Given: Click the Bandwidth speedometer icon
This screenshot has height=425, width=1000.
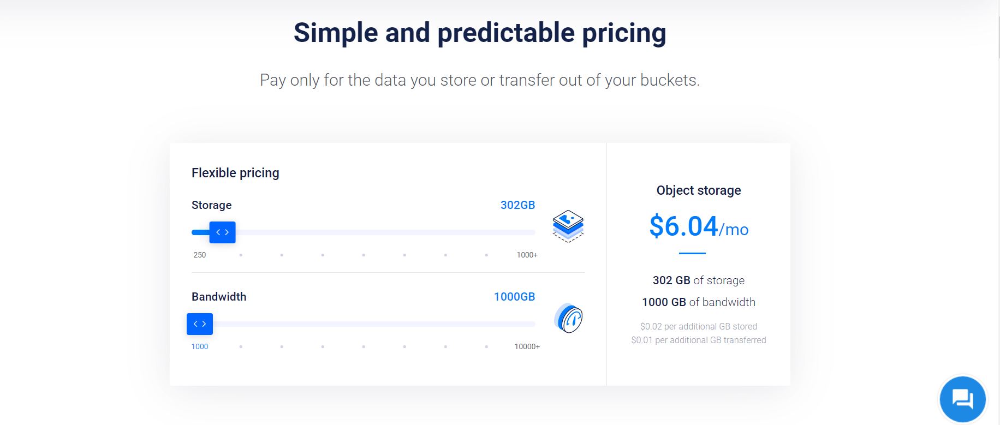Looking at the screenshot, I should tap(568, 318).
